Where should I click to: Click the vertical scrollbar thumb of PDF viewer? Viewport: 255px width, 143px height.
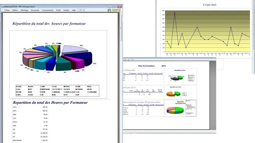click(x=121, y=28)
